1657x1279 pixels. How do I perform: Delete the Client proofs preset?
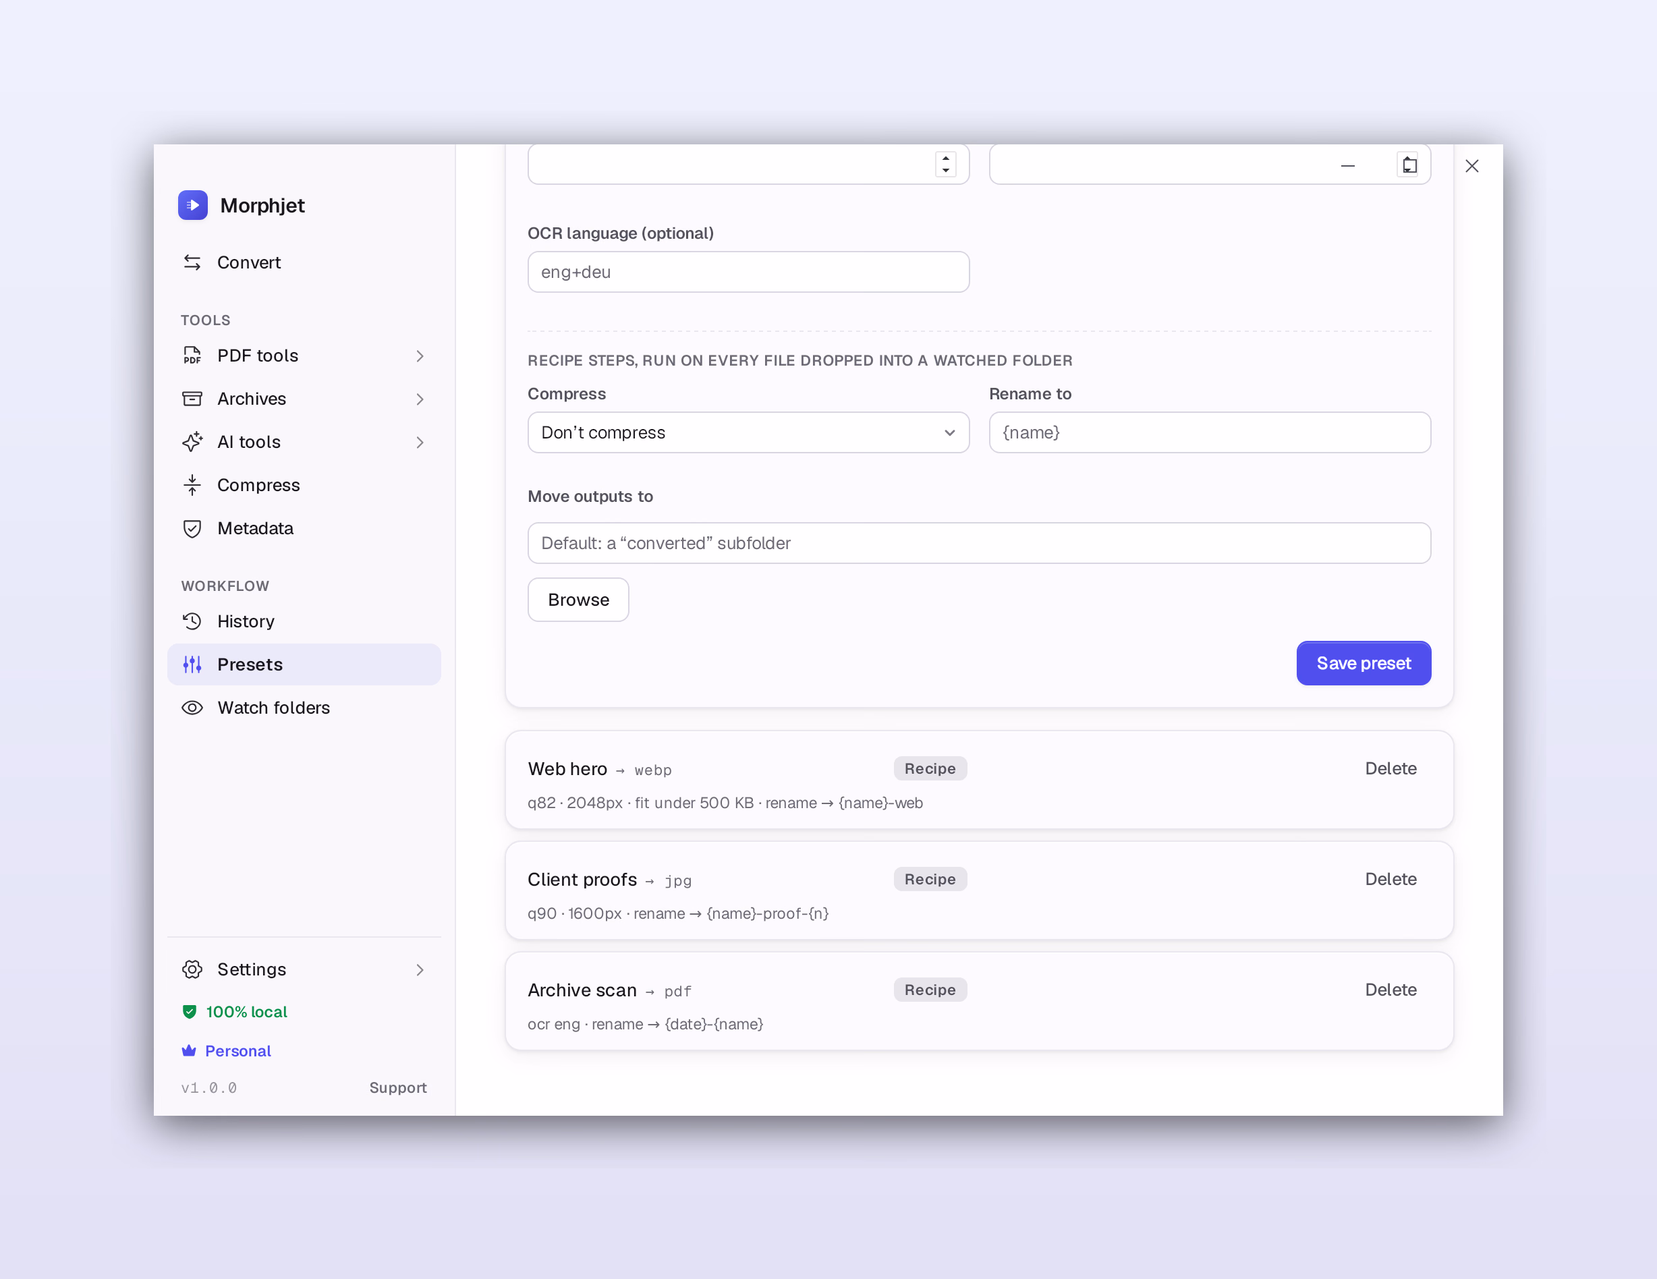[1391, 879]
